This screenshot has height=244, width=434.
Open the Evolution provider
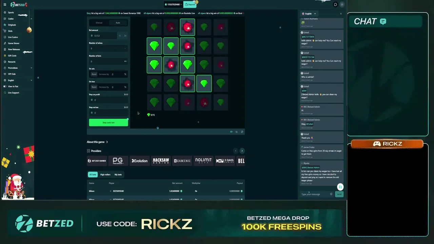[139, 161]
